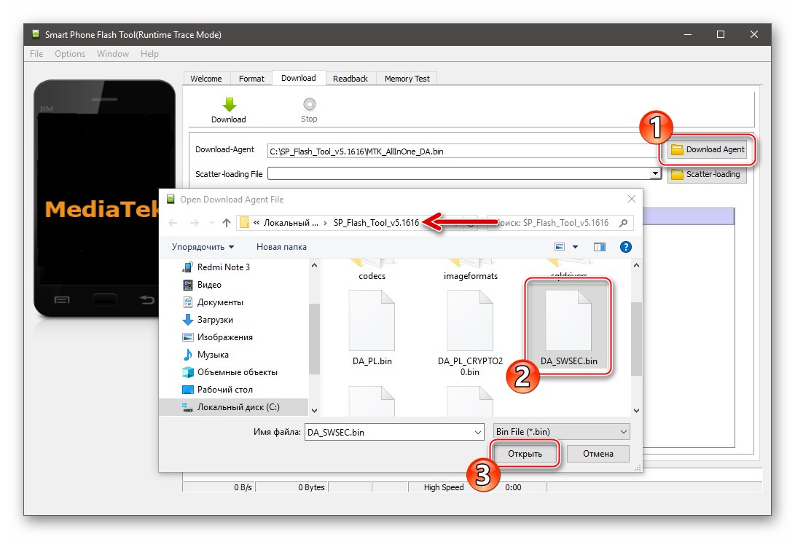Click the blue help icon

click(x=626, y=247)
